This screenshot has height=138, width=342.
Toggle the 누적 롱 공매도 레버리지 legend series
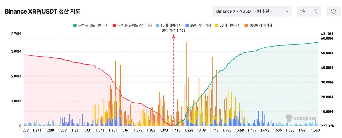132,25
